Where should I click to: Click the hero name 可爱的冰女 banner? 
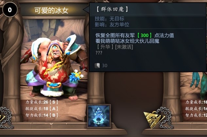(x=51, y=10)
